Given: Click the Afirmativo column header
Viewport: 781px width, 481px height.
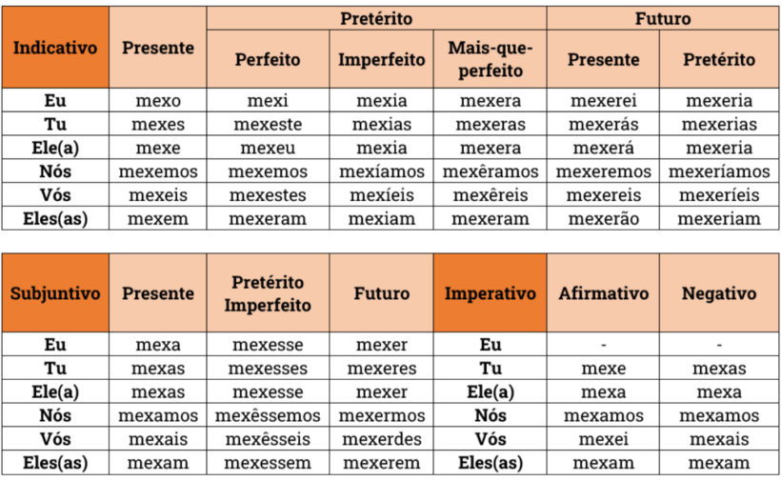Looking at the screenshot, I should (x=603, y=292).
